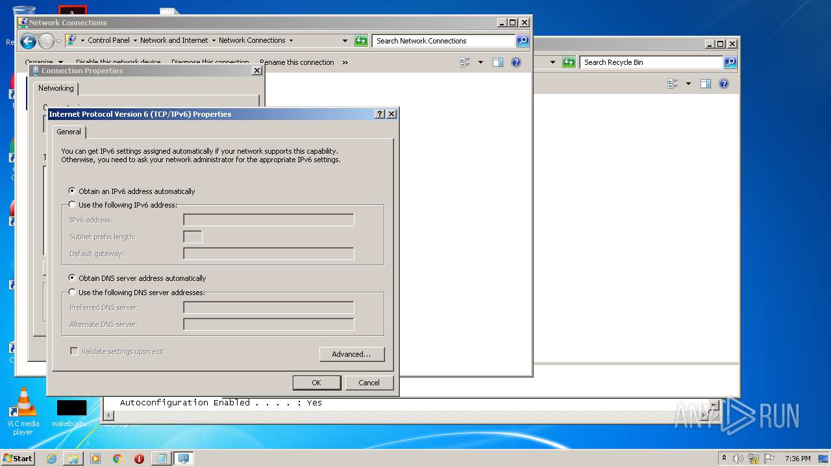Select Obtain DNS server address automatically

[137, 278]
